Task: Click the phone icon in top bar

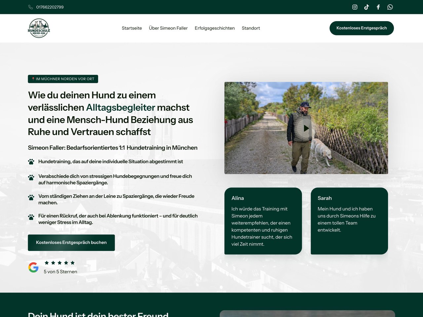Action: pyautogui.click(x=30, y=7)
